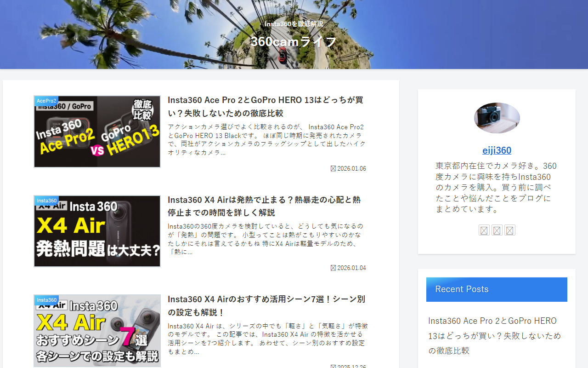This screenshot has height=368, width=588.
Task: Open the X4 Air おすすめシーン7選 thumbnail
Action: coord(97,331)
